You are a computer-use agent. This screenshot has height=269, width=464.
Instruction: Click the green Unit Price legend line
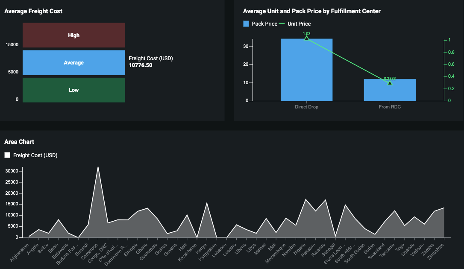click(282, 24)
